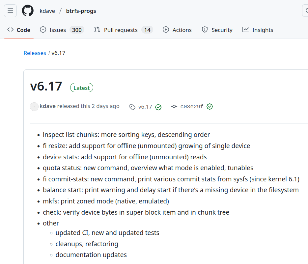
Task: Click the Latest release label
Action: tap(82, 88)
